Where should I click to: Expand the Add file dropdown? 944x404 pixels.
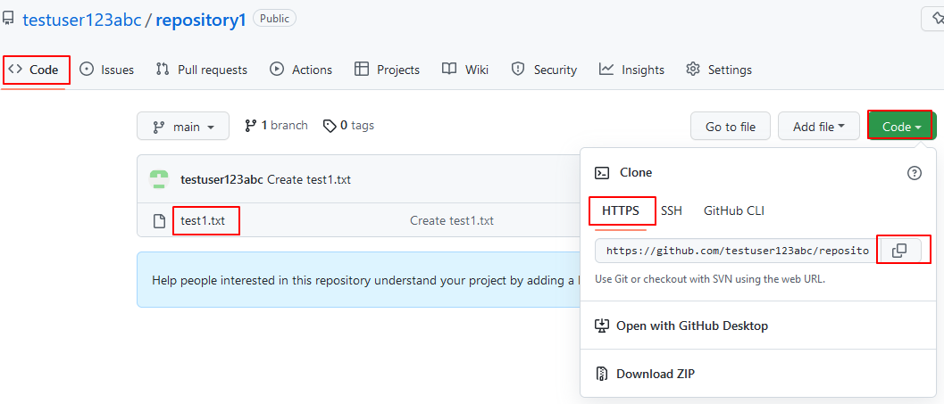pos(818,127)
